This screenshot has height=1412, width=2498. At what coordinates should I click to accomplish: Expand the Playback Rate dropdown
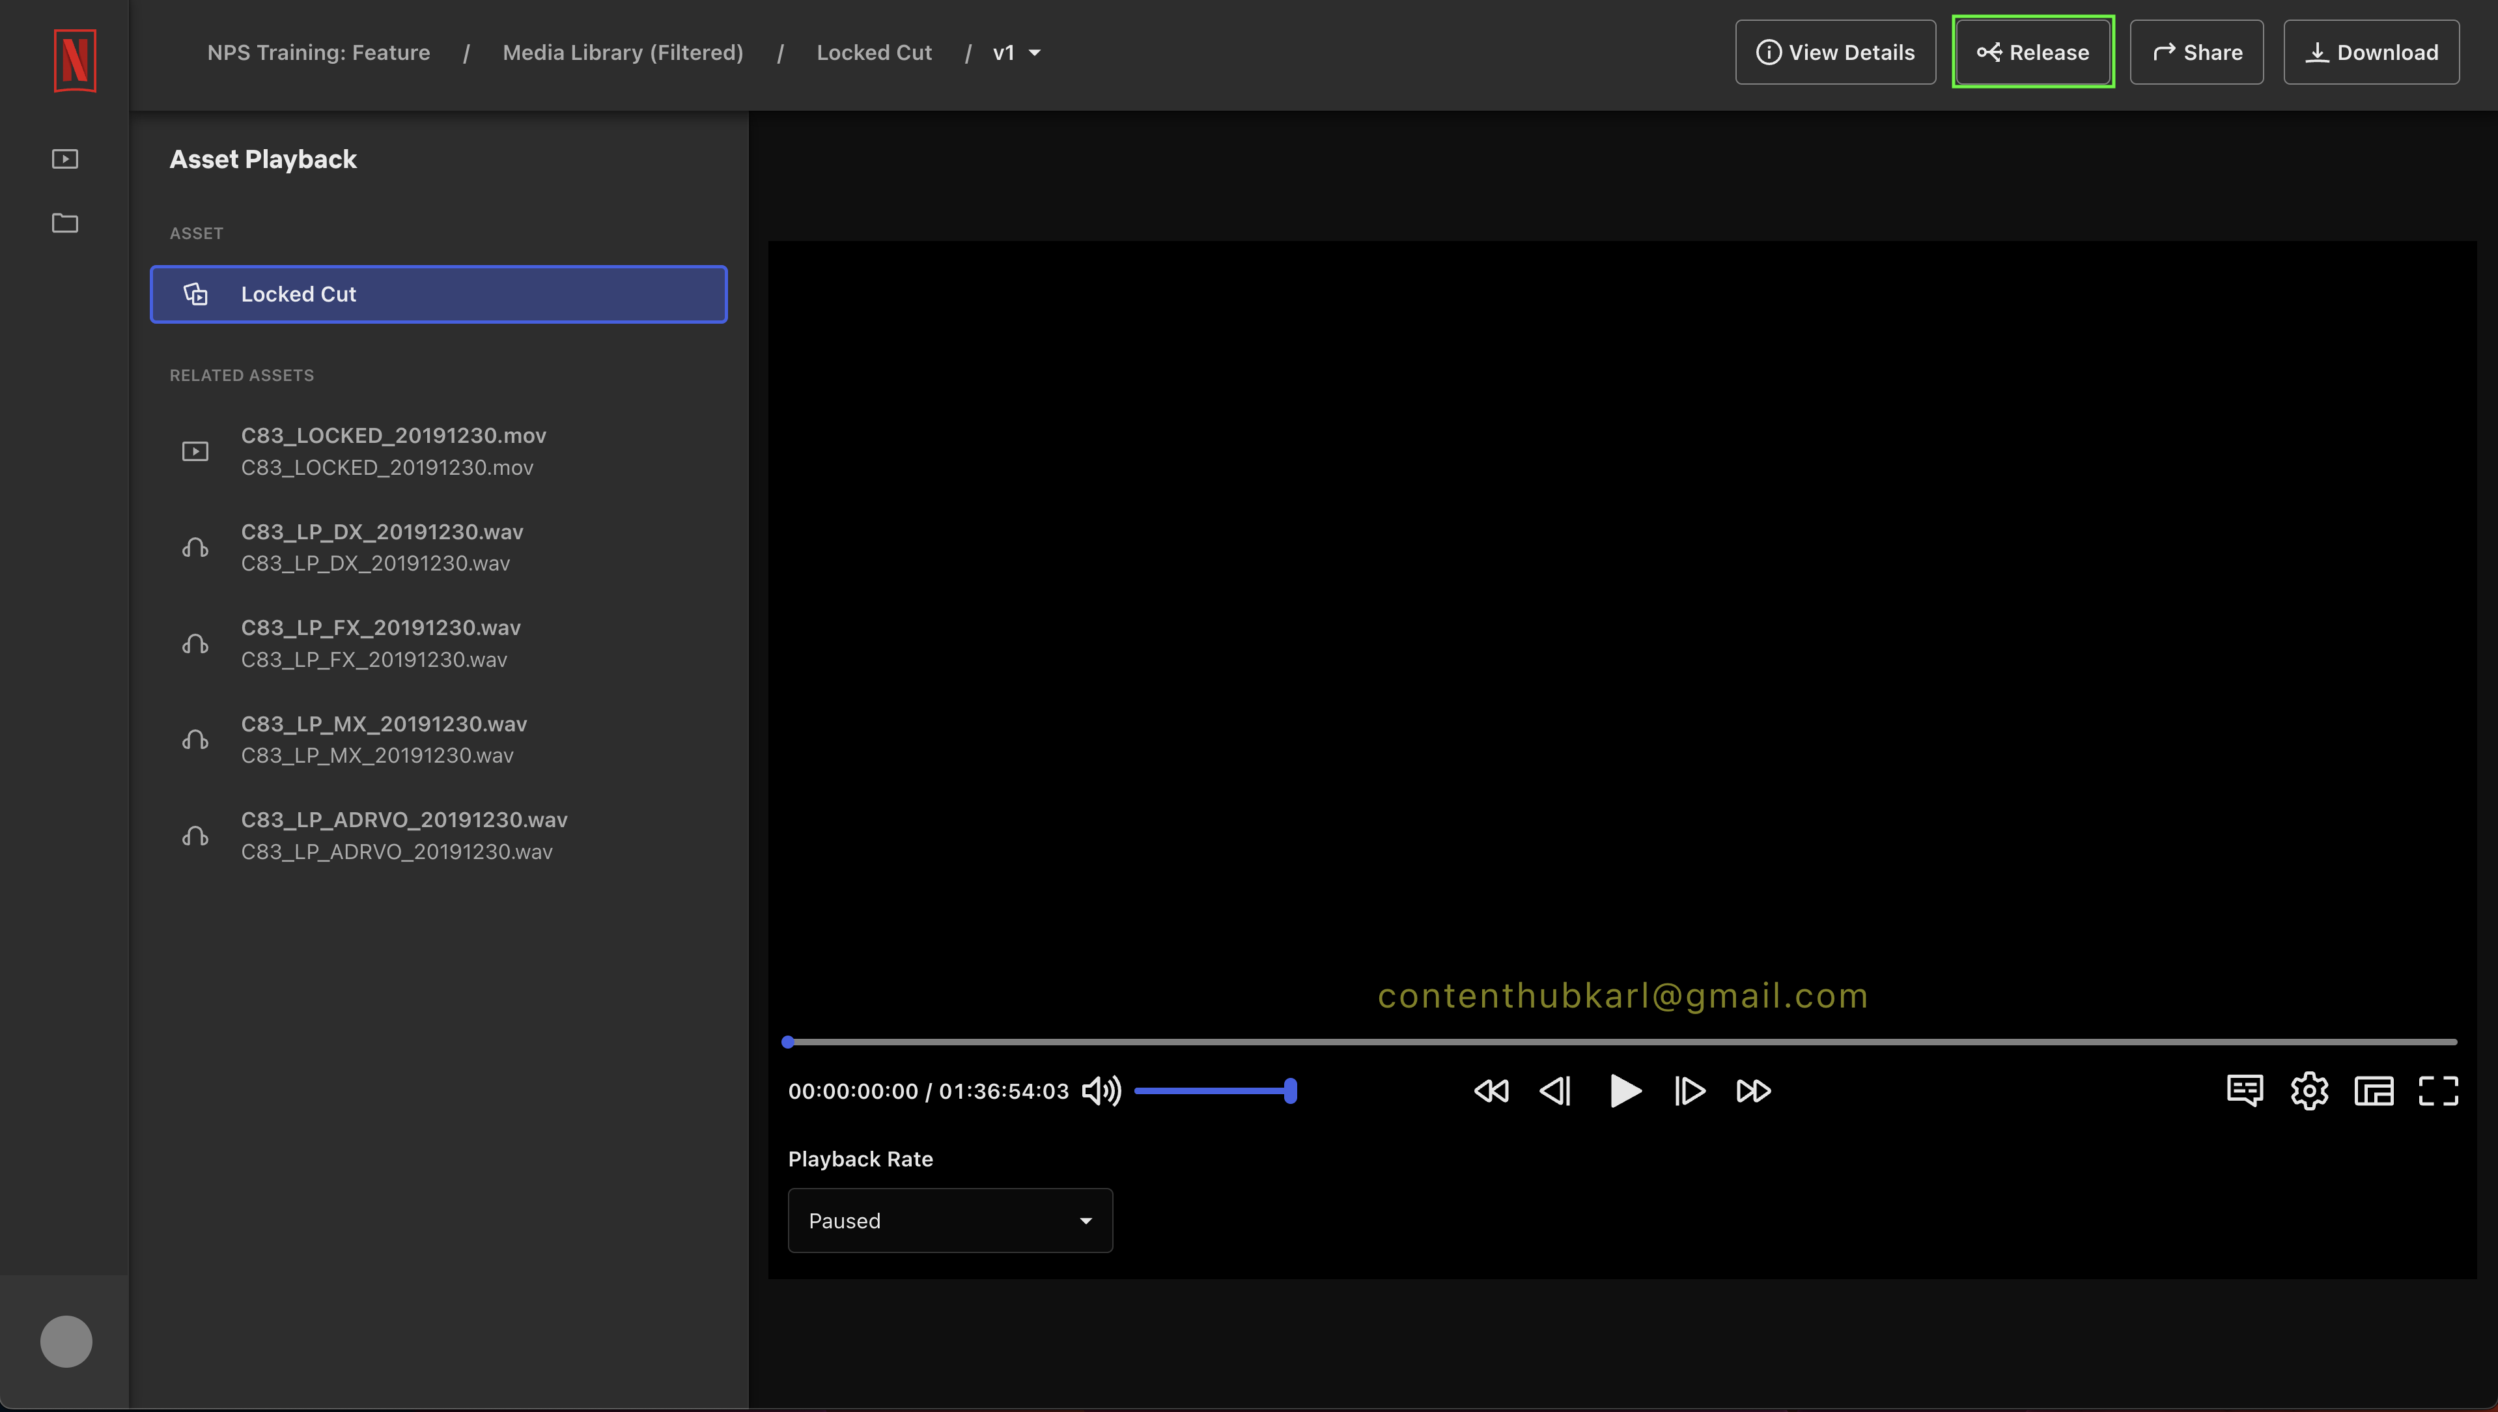[950, 1221]
